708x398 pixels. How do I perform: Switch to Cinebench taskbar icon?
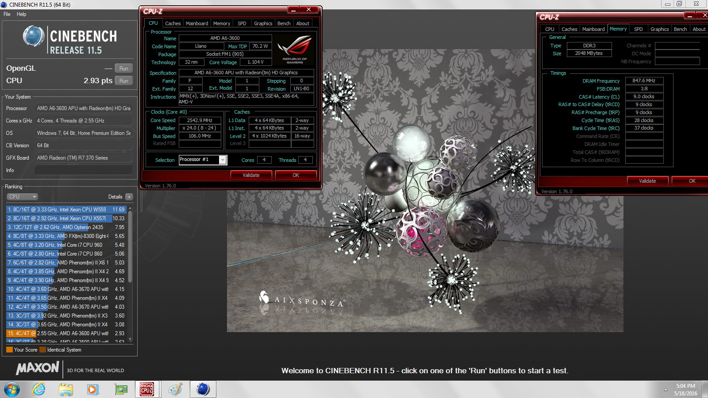click(x=203, y=389)
